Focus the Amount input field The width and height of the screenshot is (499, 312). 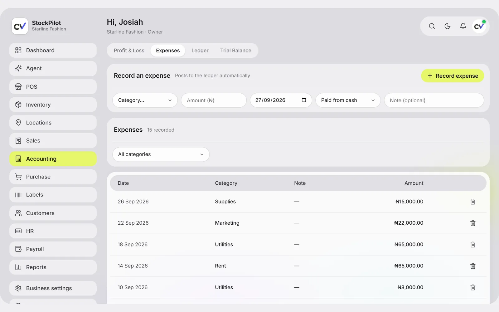pyautogui.click(x=214, y=100)
